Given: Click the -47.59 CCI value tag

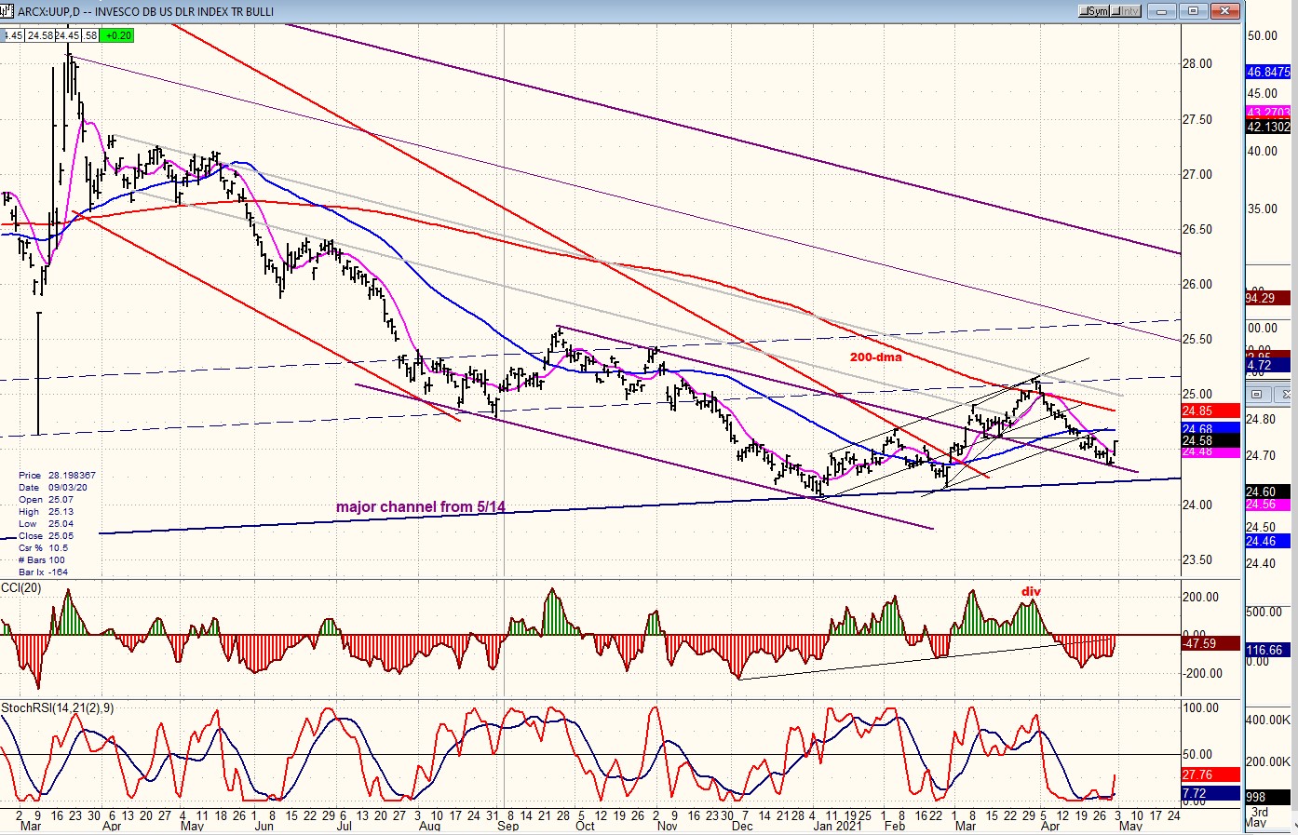Looking at the screenshot, I should [x=1210, y=643].
